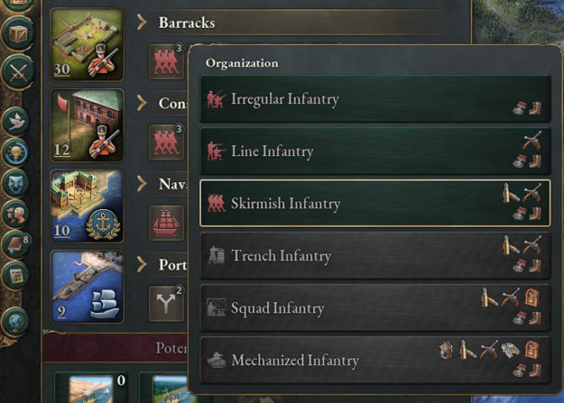Choose Squad Infantry from the list
The width and height of the screenshot is (564, 403).
click(x=375, y=308)
